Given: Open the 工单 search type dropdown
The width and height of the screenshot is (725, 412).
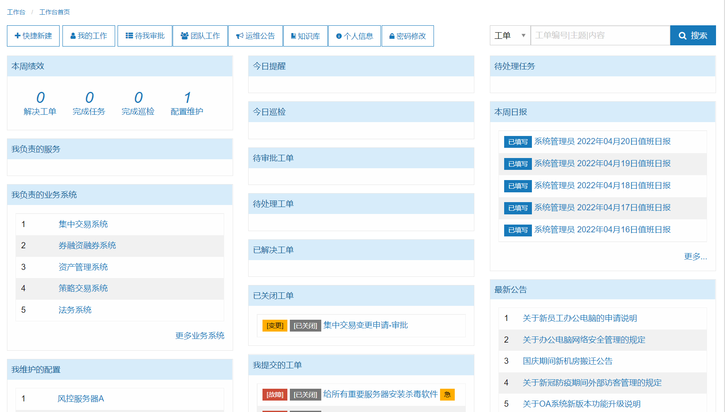Looking at the screenshot, I should [x=510, y=36].
